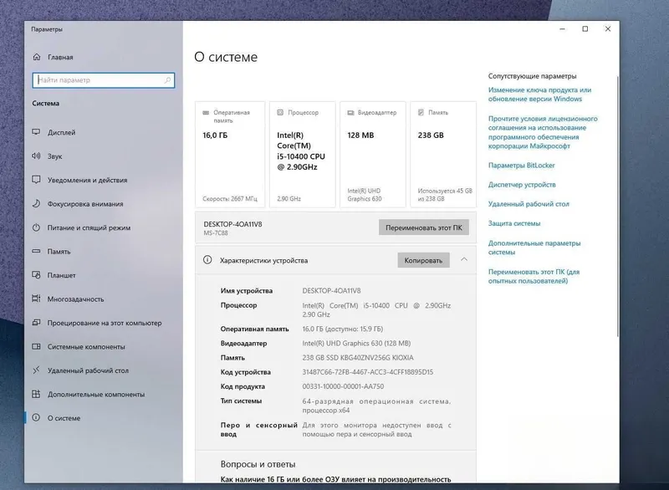This screenshot has width=669, height=490.
Task: Click the System components icon
Action: [x=36, y=347]
